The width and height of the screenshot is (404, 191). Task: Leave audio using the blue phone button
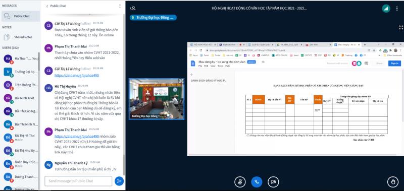(257, 182)
